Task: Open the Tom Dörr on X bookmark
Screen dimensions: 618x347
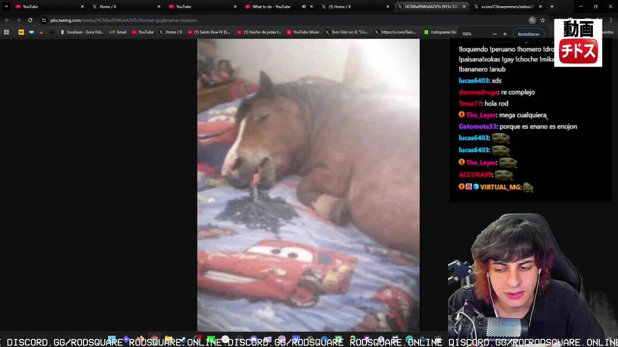Action: coord(346,32)
